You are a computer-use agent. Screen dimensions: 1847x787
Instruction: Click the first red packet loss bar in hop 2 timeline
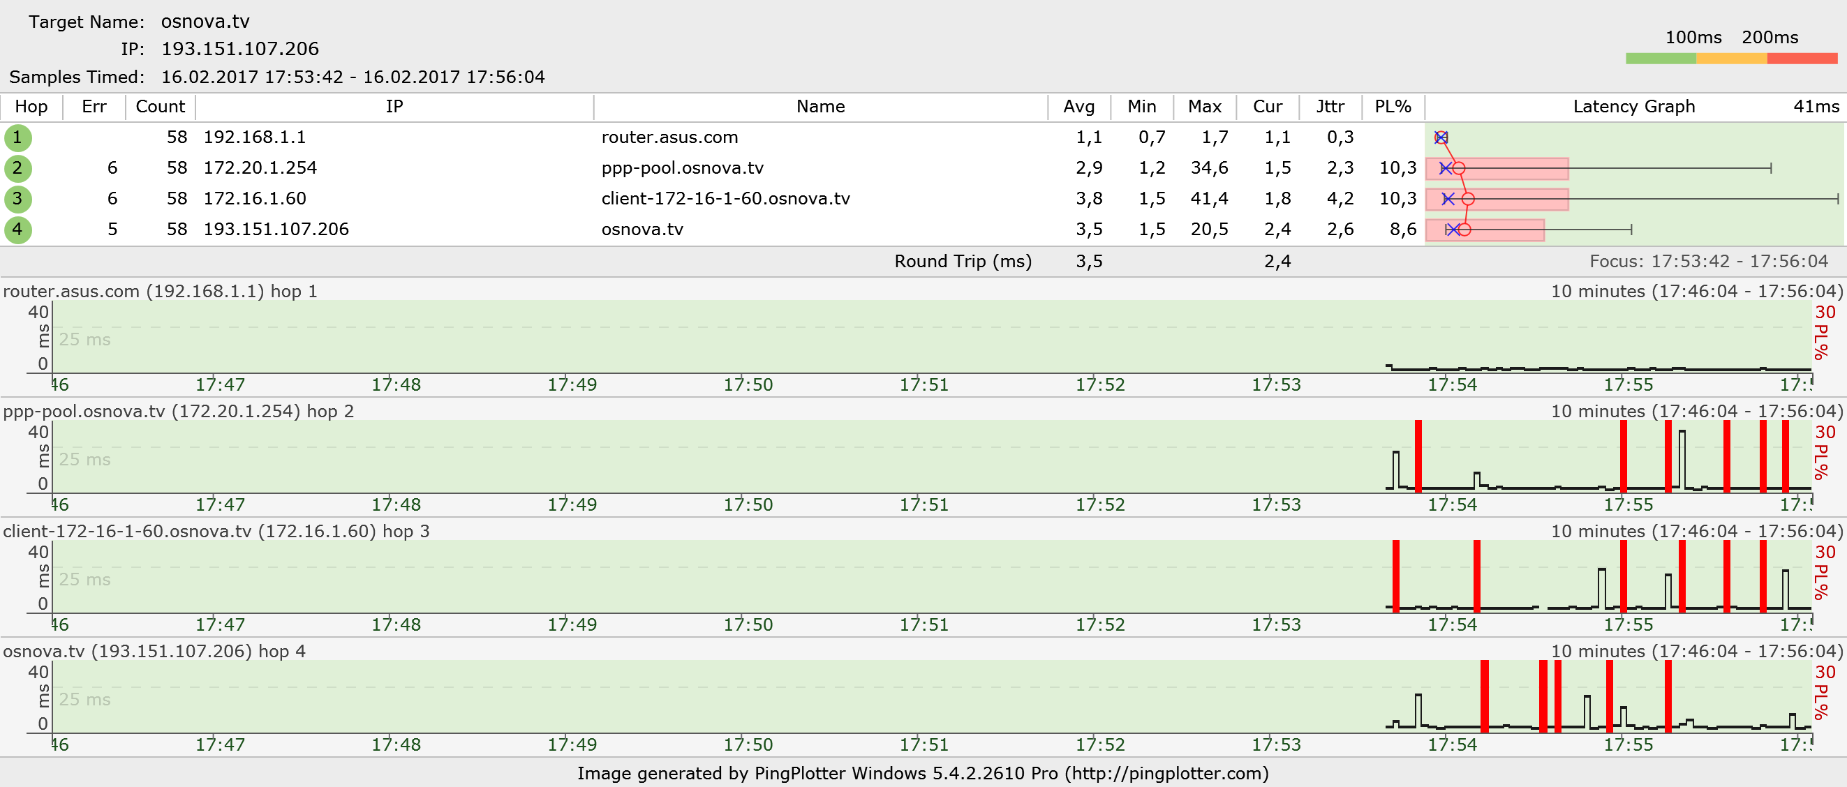click(1418, 456)
